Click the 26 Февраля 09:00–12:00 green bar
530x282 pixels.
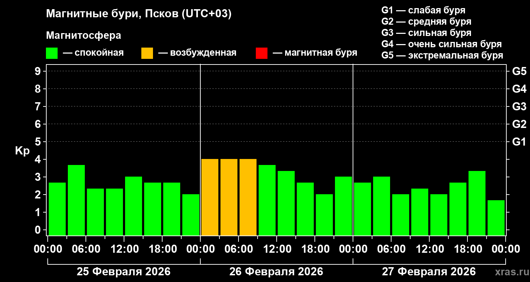[267, 200]
